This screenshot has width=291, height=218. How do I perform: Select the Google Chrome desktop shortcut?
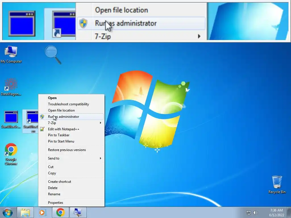[11, 154]
